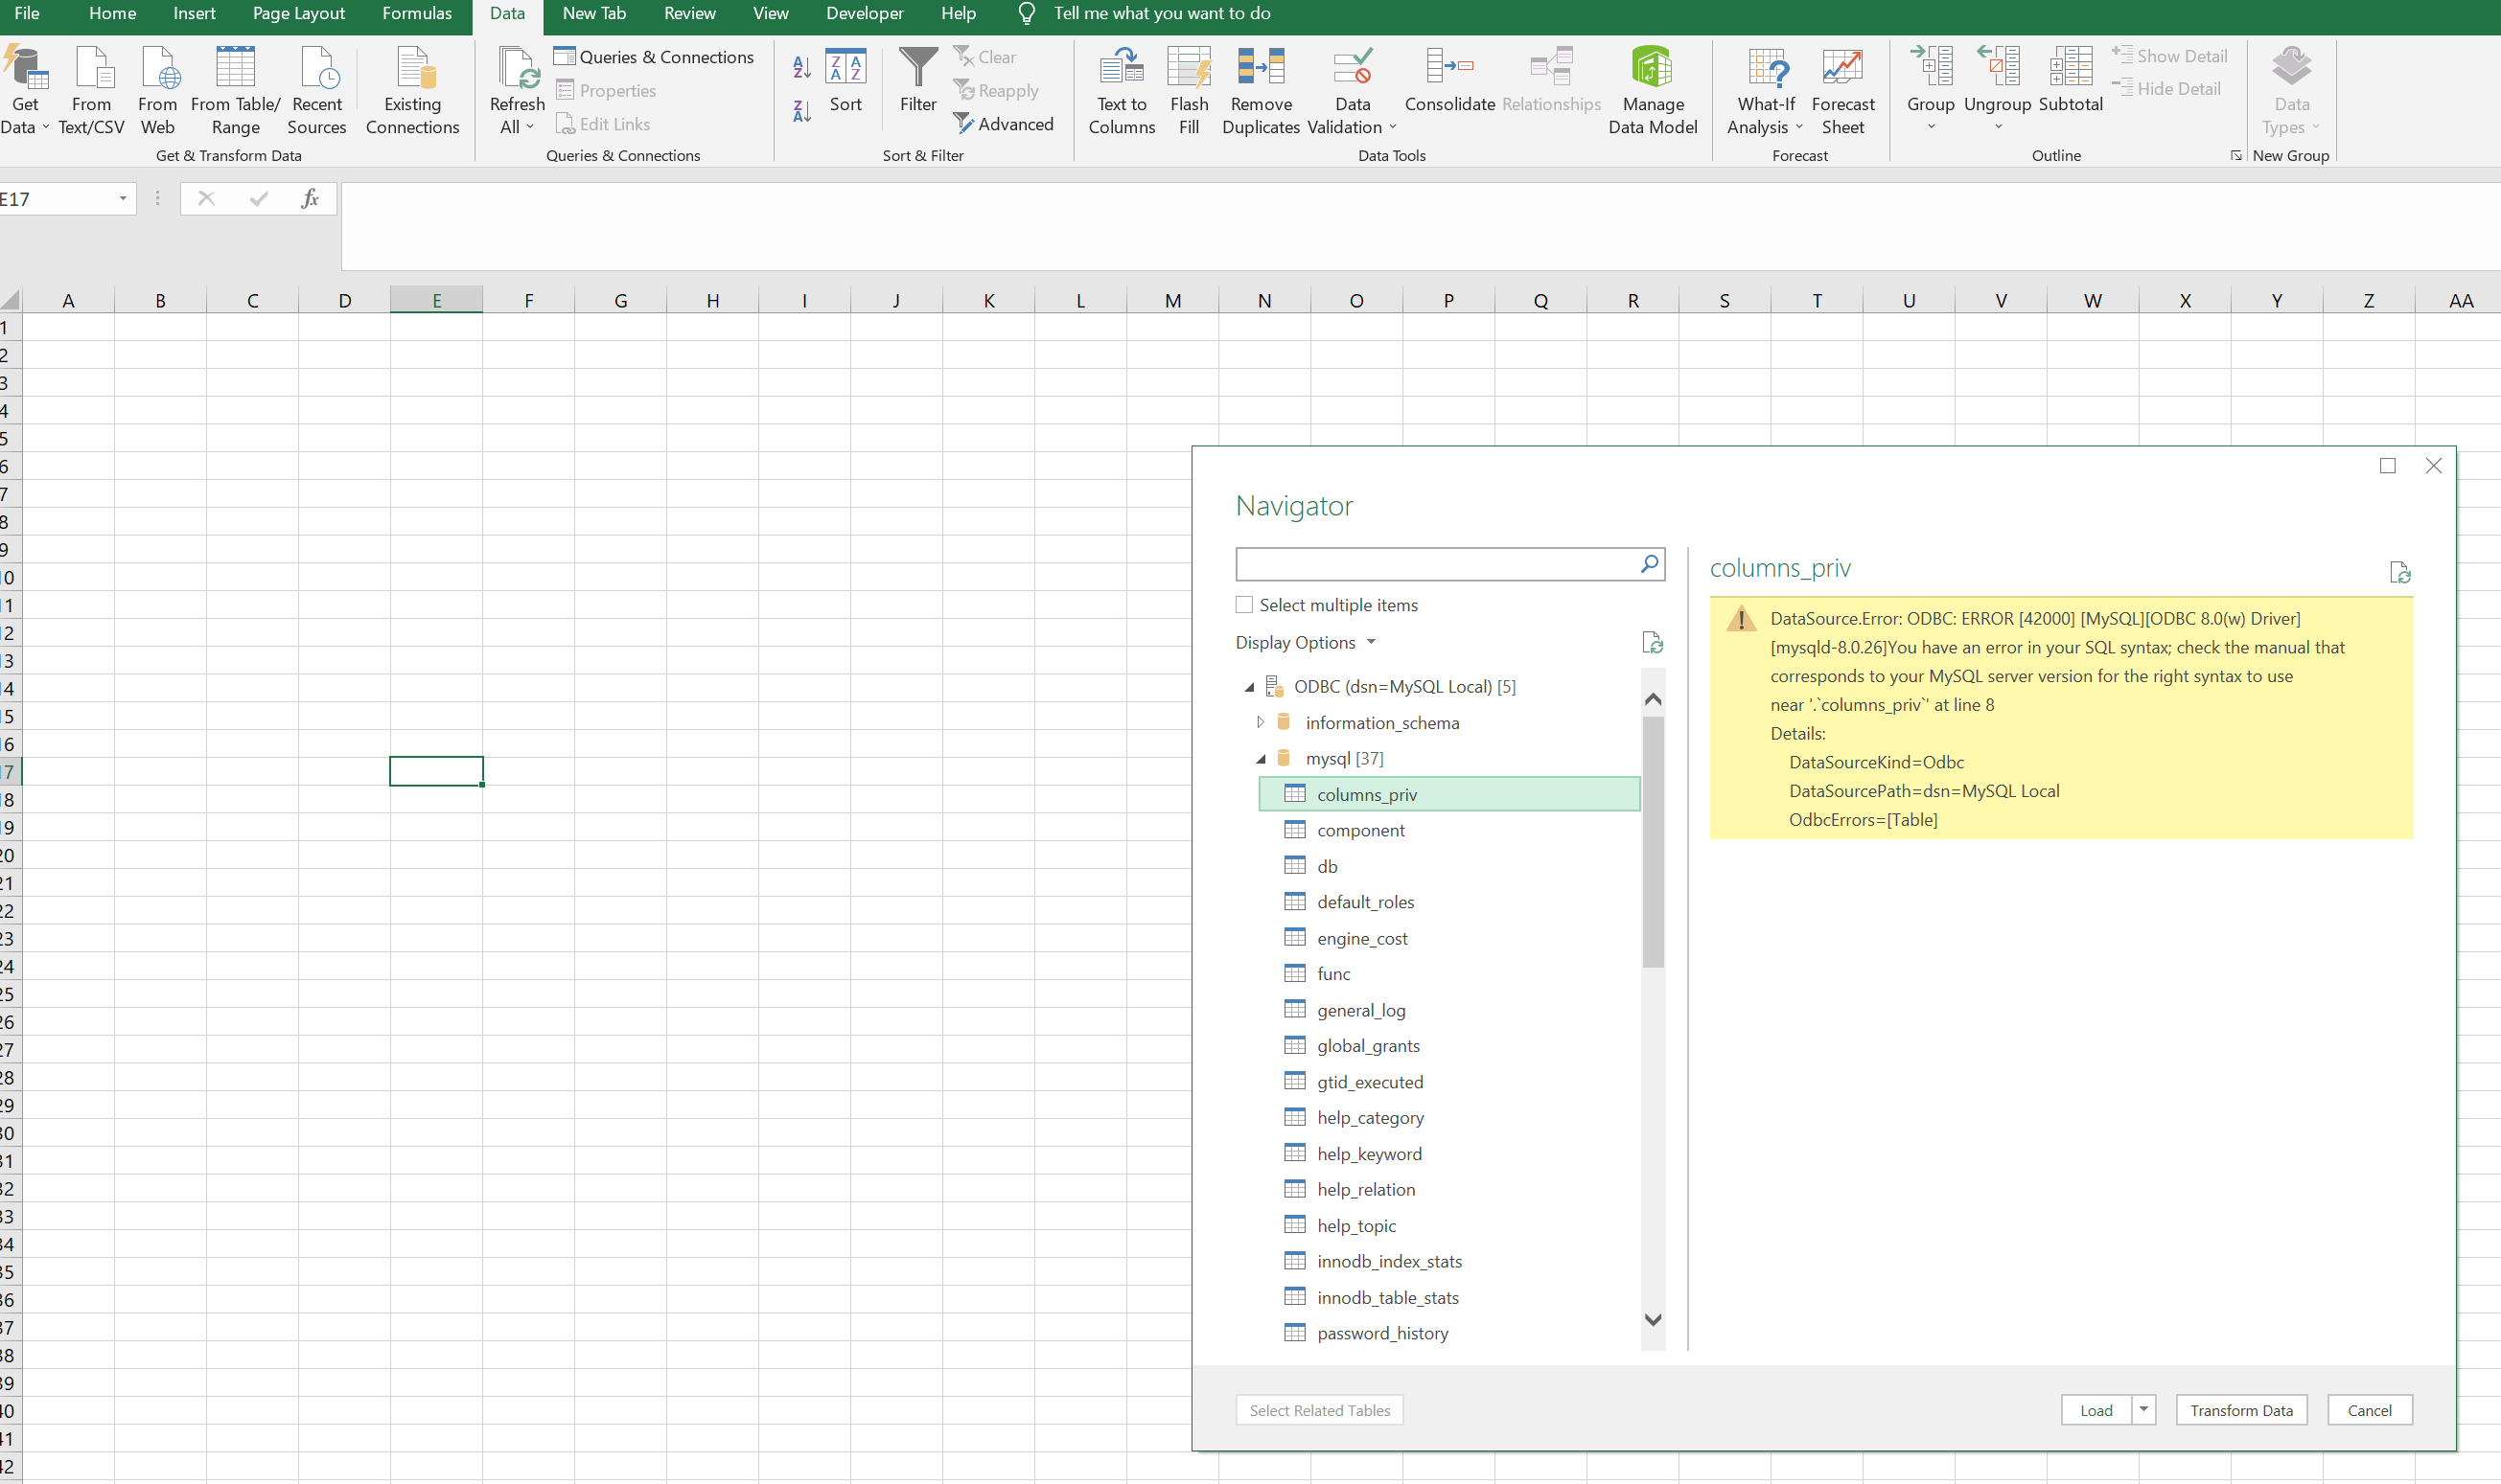Open Get Data dropdown arrow
2501x1484 pixels.
click(45, 127)
